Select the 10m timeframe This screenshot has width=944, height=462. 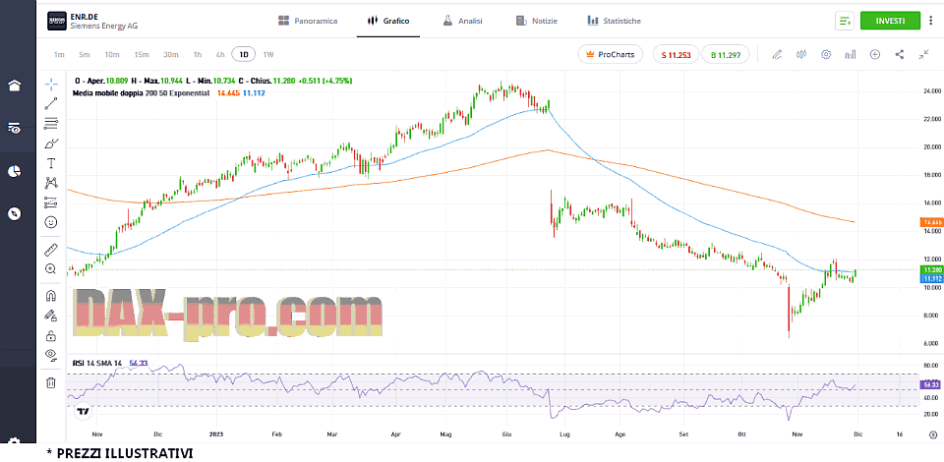click(112, 54)
